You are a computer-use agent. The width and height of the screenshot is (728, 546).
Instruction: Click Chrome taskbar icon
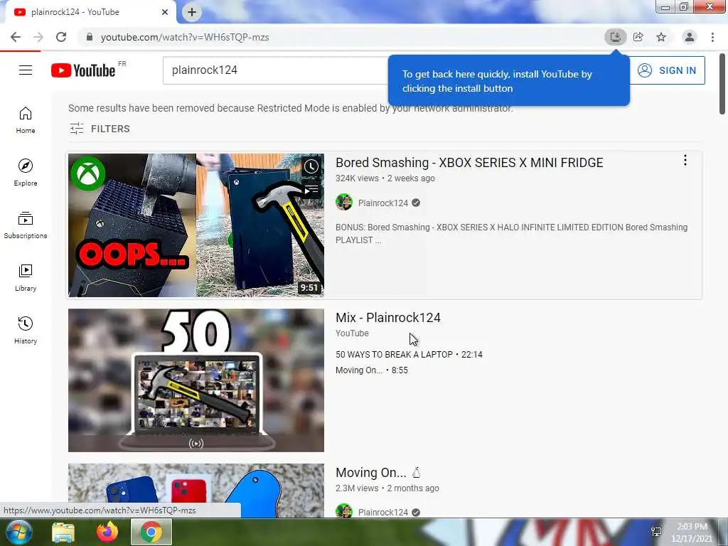151,532
